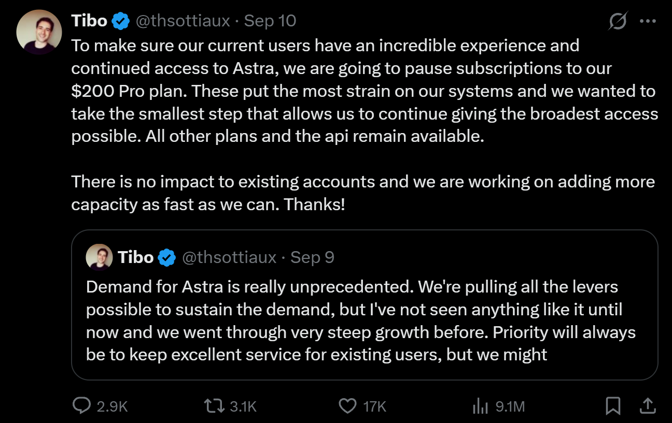This screenshot has height=423, width=672.
Task: Click the Tibo display name on main tweet
Action: (x=90, y=21)
